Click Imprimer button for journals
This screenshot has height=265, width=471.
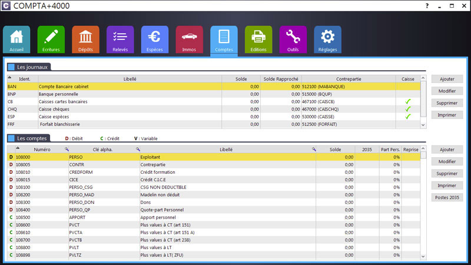click(x=447, y=115)
